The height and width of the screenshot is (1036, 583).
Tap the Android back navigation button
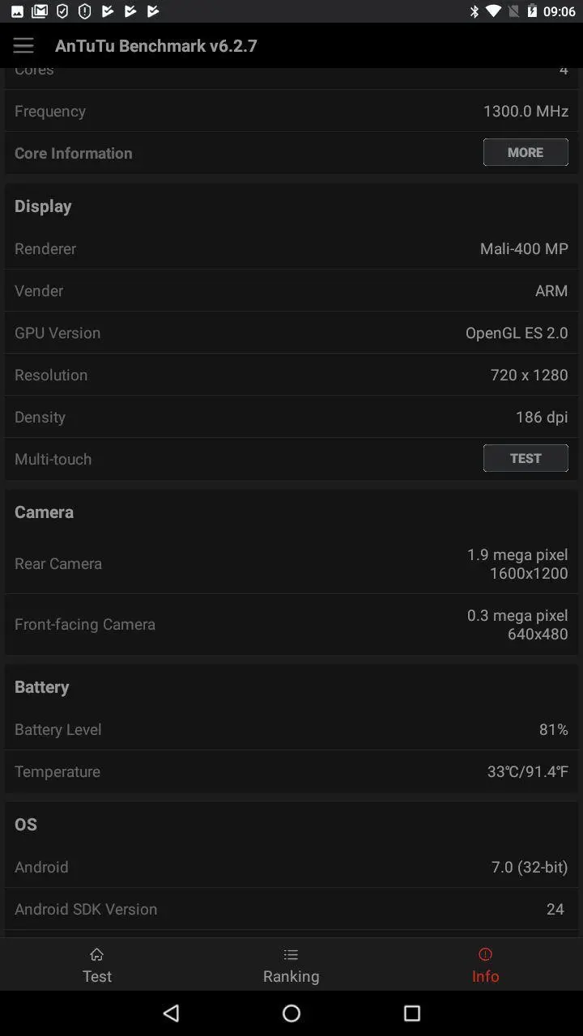171,1013
